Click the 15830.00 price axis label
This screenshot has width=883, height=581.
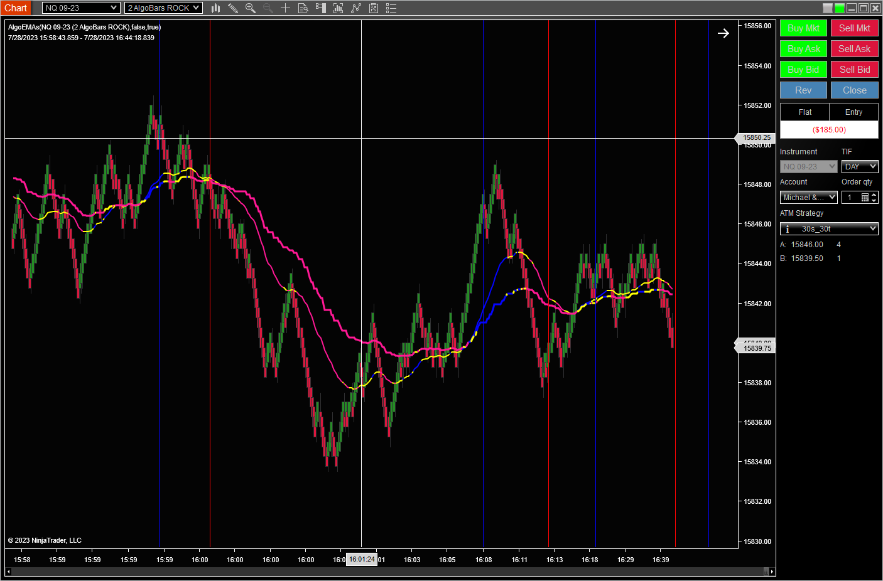pos(757,541)
